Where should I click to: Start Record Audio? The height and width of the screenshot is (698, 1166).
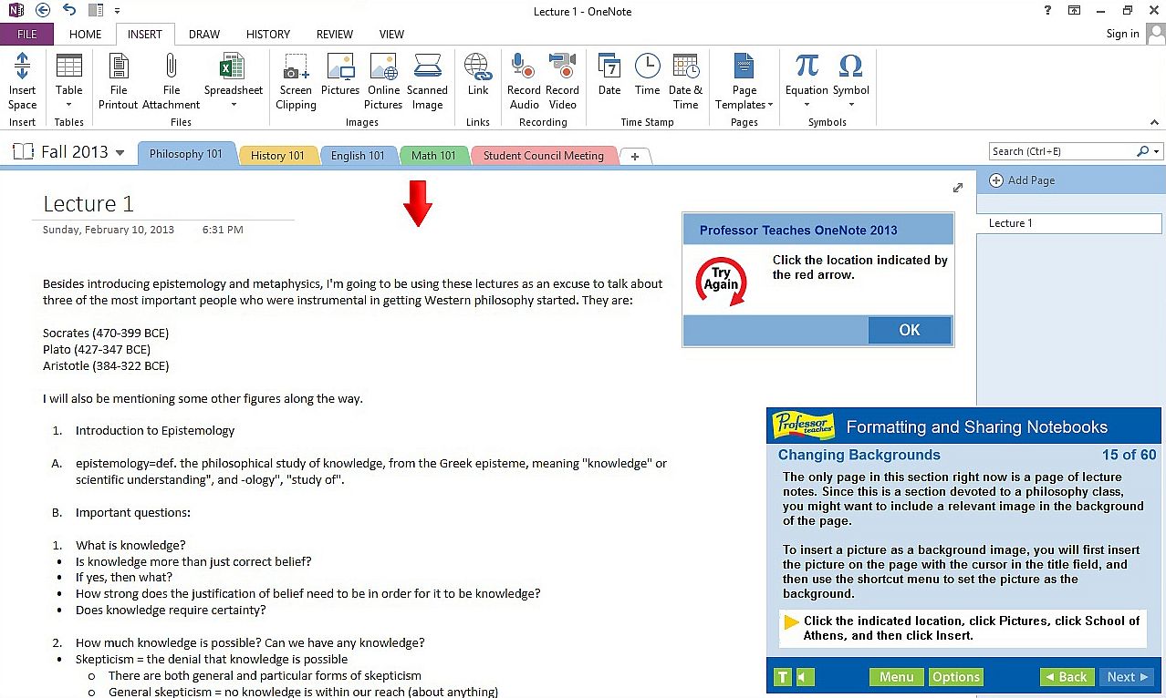coord(524,80)
